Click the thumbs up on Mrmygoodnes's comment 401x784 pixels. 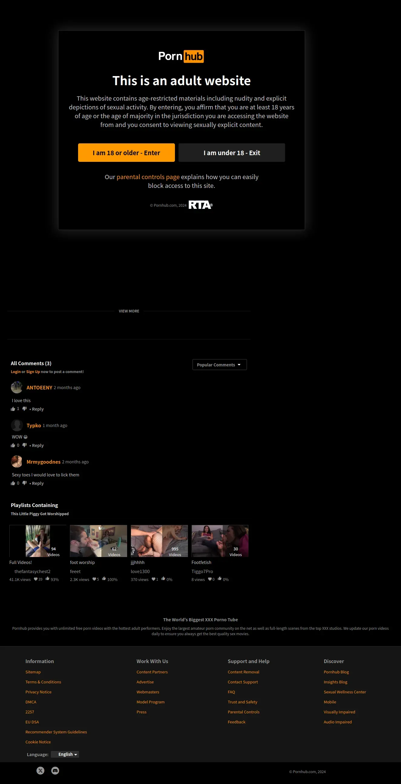[x=13, y=483]
